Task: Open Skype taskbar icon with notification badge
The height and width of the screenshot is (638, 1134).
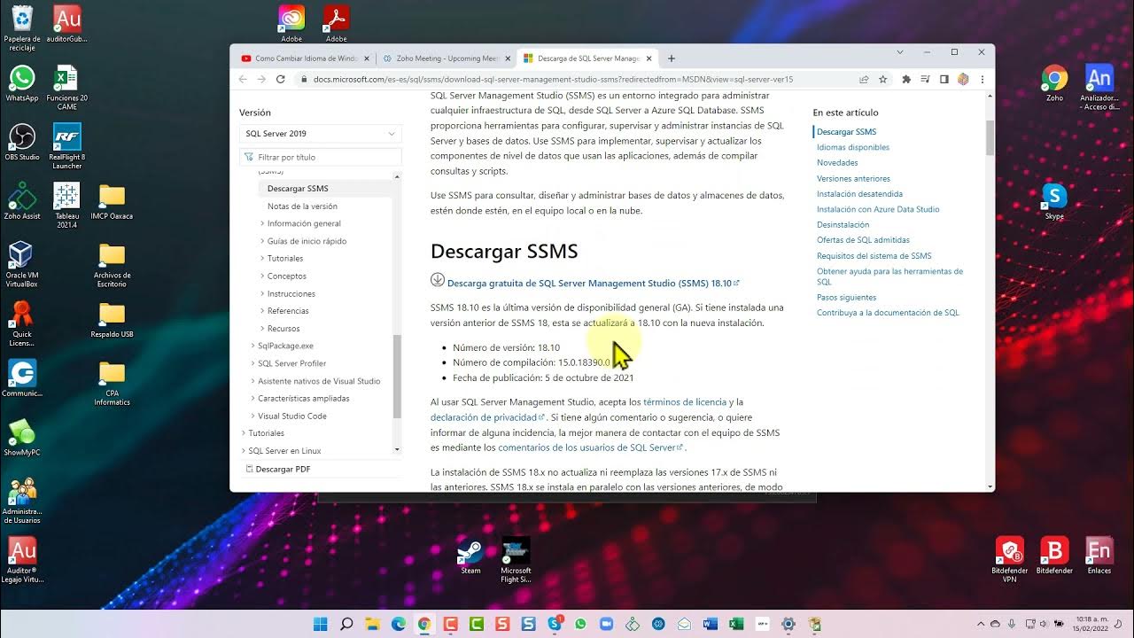Action: tap(555, 624)
